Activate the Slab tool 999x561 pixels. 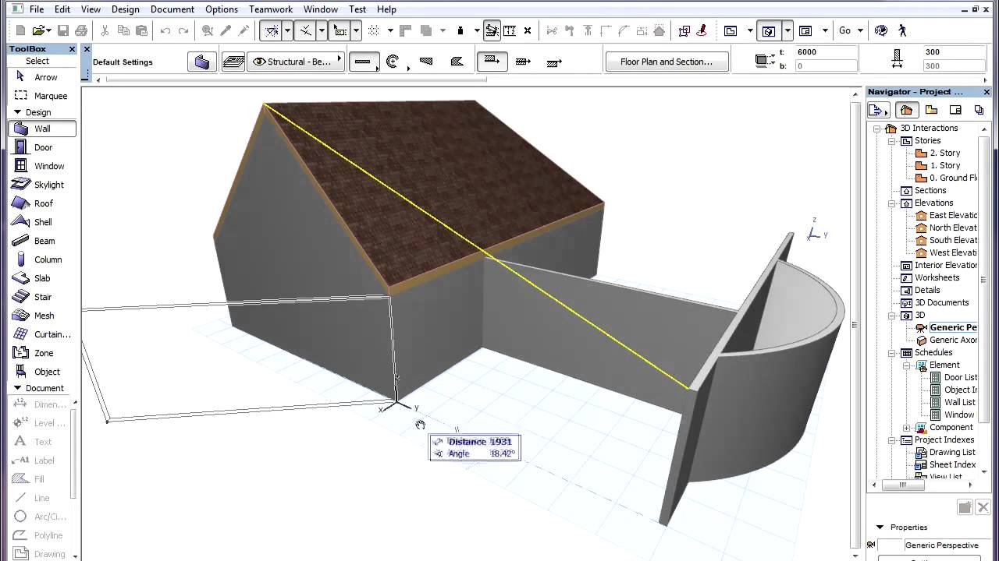pos(42,278)
